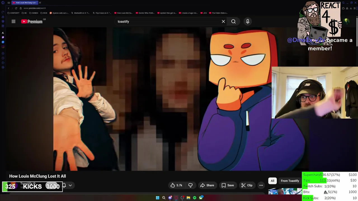Open epstein files get re... bookmark
Screen dimensions: 358x201
click(x=167, y=13)
